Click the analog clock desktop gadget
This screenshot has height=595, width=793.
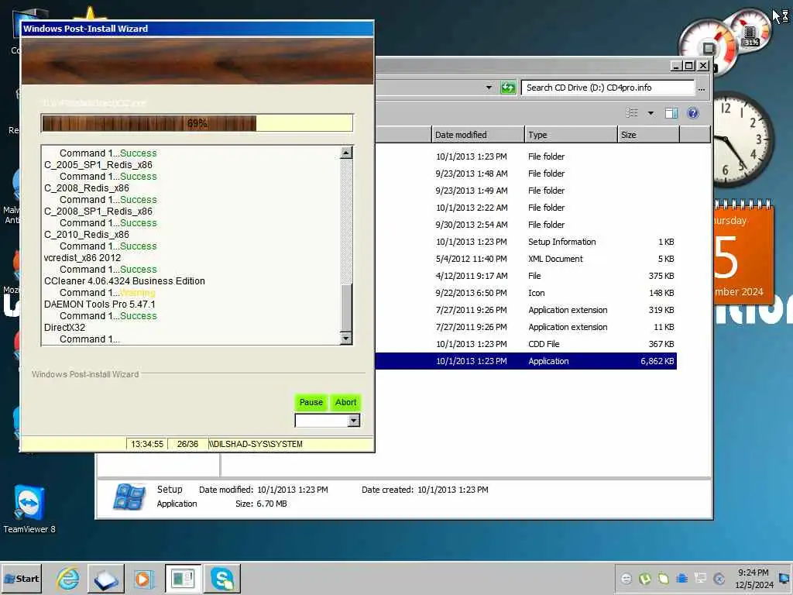click(x=744, y=139)
